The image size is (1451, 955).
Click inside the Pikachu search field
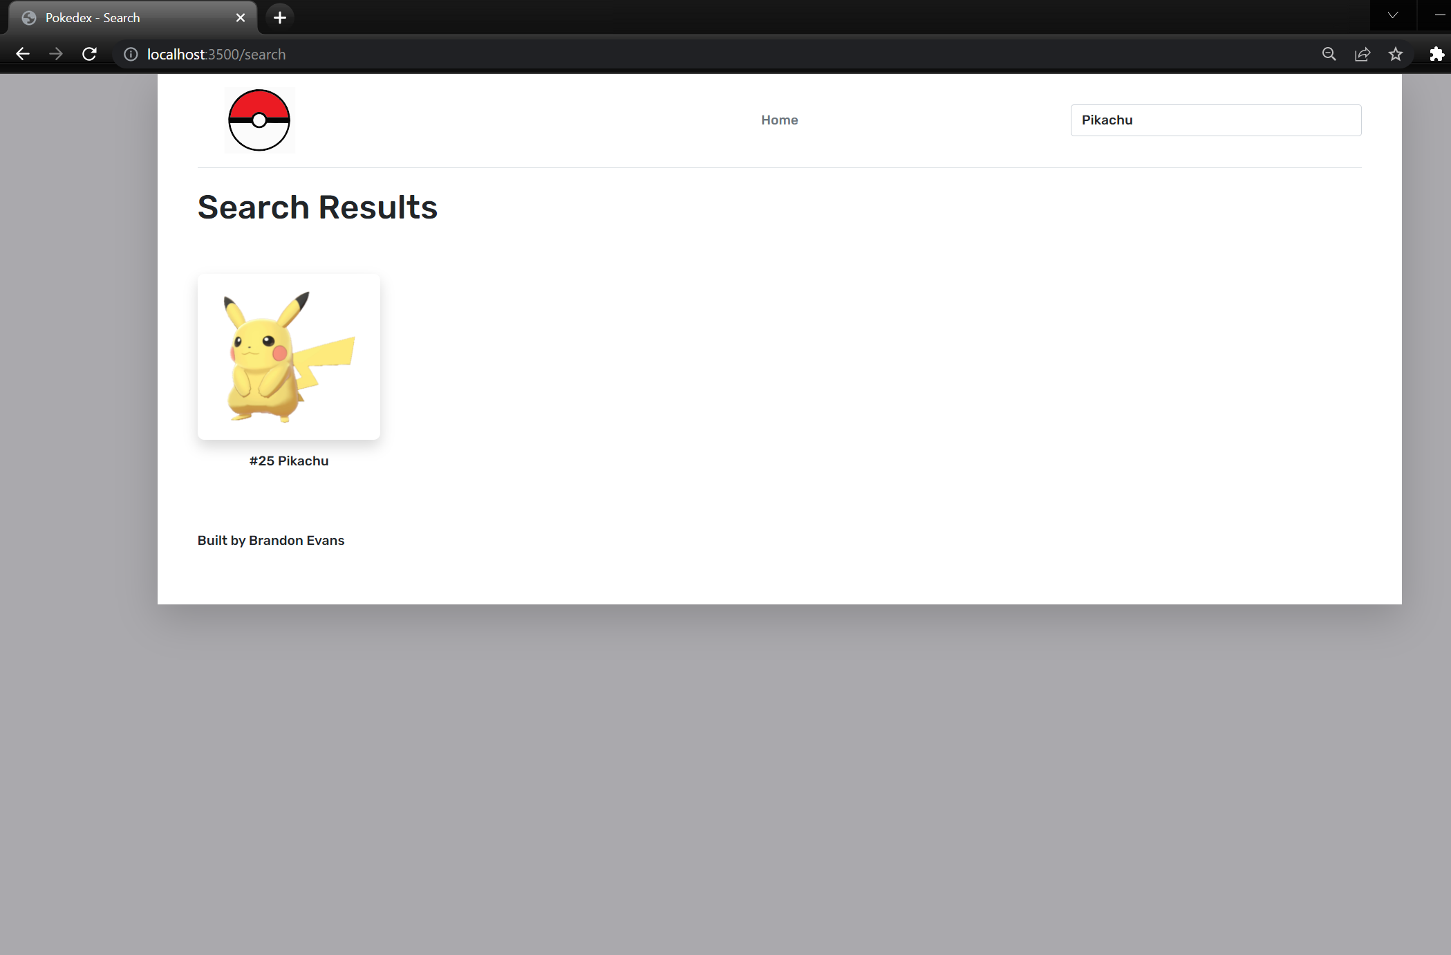point(1215,120)
